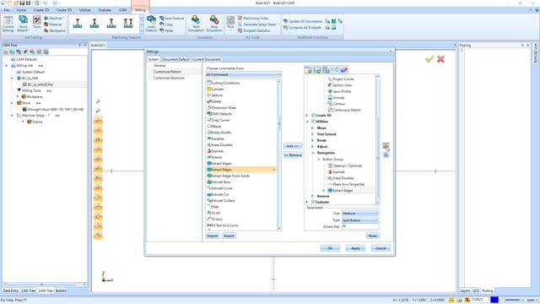Click first icon in CAM Tree toolbar
Screen dimensions: 540x304
tap(6, 52)
